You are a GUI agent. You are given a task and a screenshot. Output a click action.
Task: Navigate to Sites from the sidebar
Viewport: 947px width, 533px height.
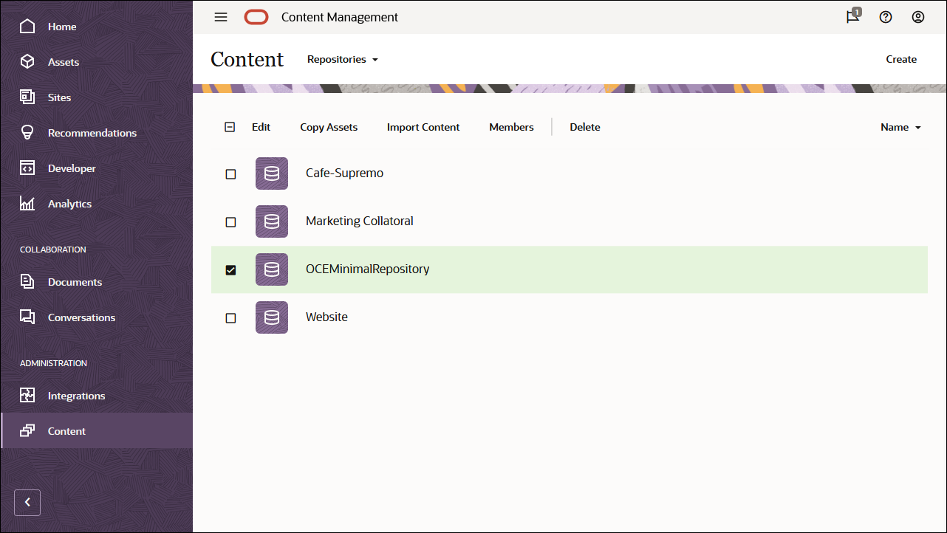58,97
